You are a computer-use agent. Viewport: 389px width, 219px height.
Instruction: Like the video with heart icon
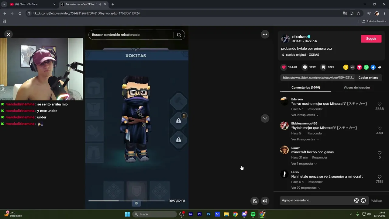(284, 67)
